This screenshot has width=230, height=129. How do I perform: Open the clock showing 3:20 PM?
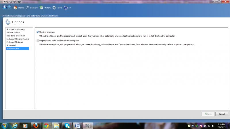tap(221, 126)
